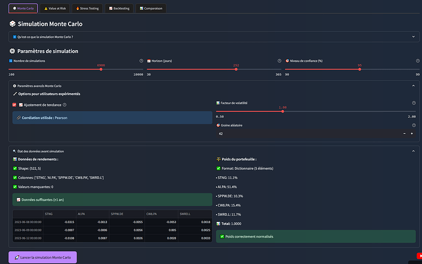
Task: Click help icon beside Horizon (jours)
Action: coord(279,61)
